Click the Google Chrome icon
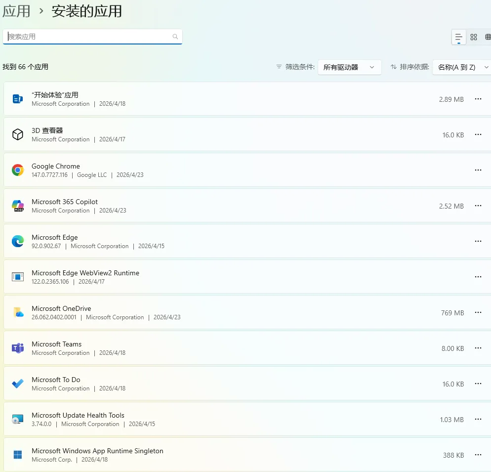This screenshot has height=472, width=491. 18,170
